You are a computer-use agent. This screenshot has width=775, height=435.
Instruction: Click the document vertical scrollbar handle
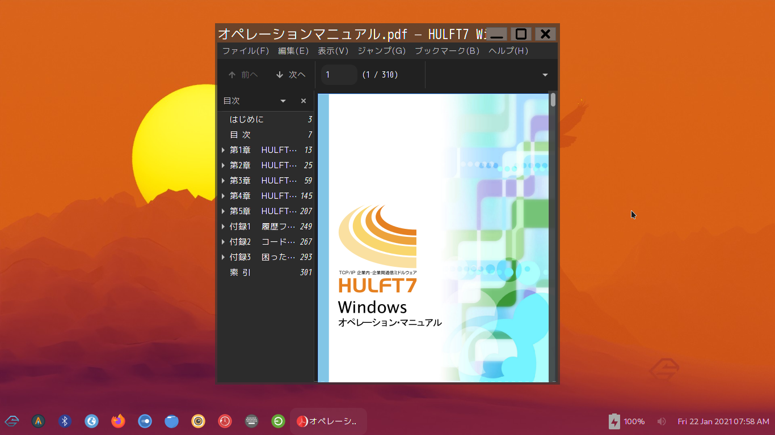pyautogui.click(x=553, y=100)
